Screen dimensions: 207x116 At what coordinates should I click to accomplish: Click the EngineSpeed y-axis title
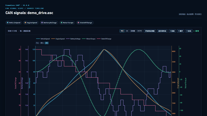[178, 83]
